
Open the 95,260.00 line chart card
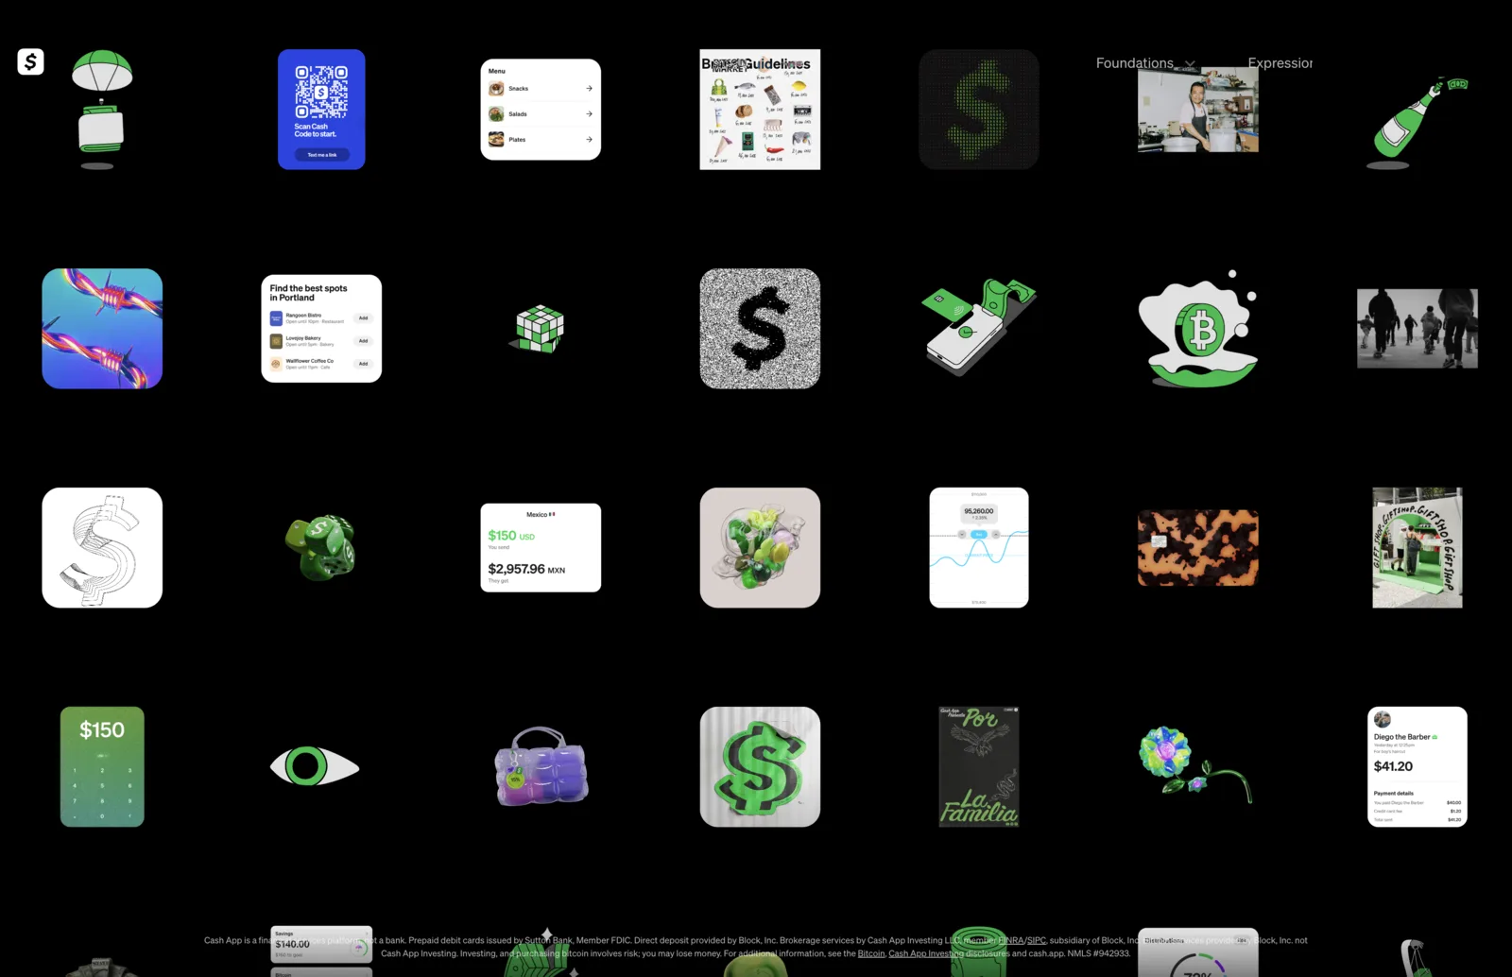point(979,548)
